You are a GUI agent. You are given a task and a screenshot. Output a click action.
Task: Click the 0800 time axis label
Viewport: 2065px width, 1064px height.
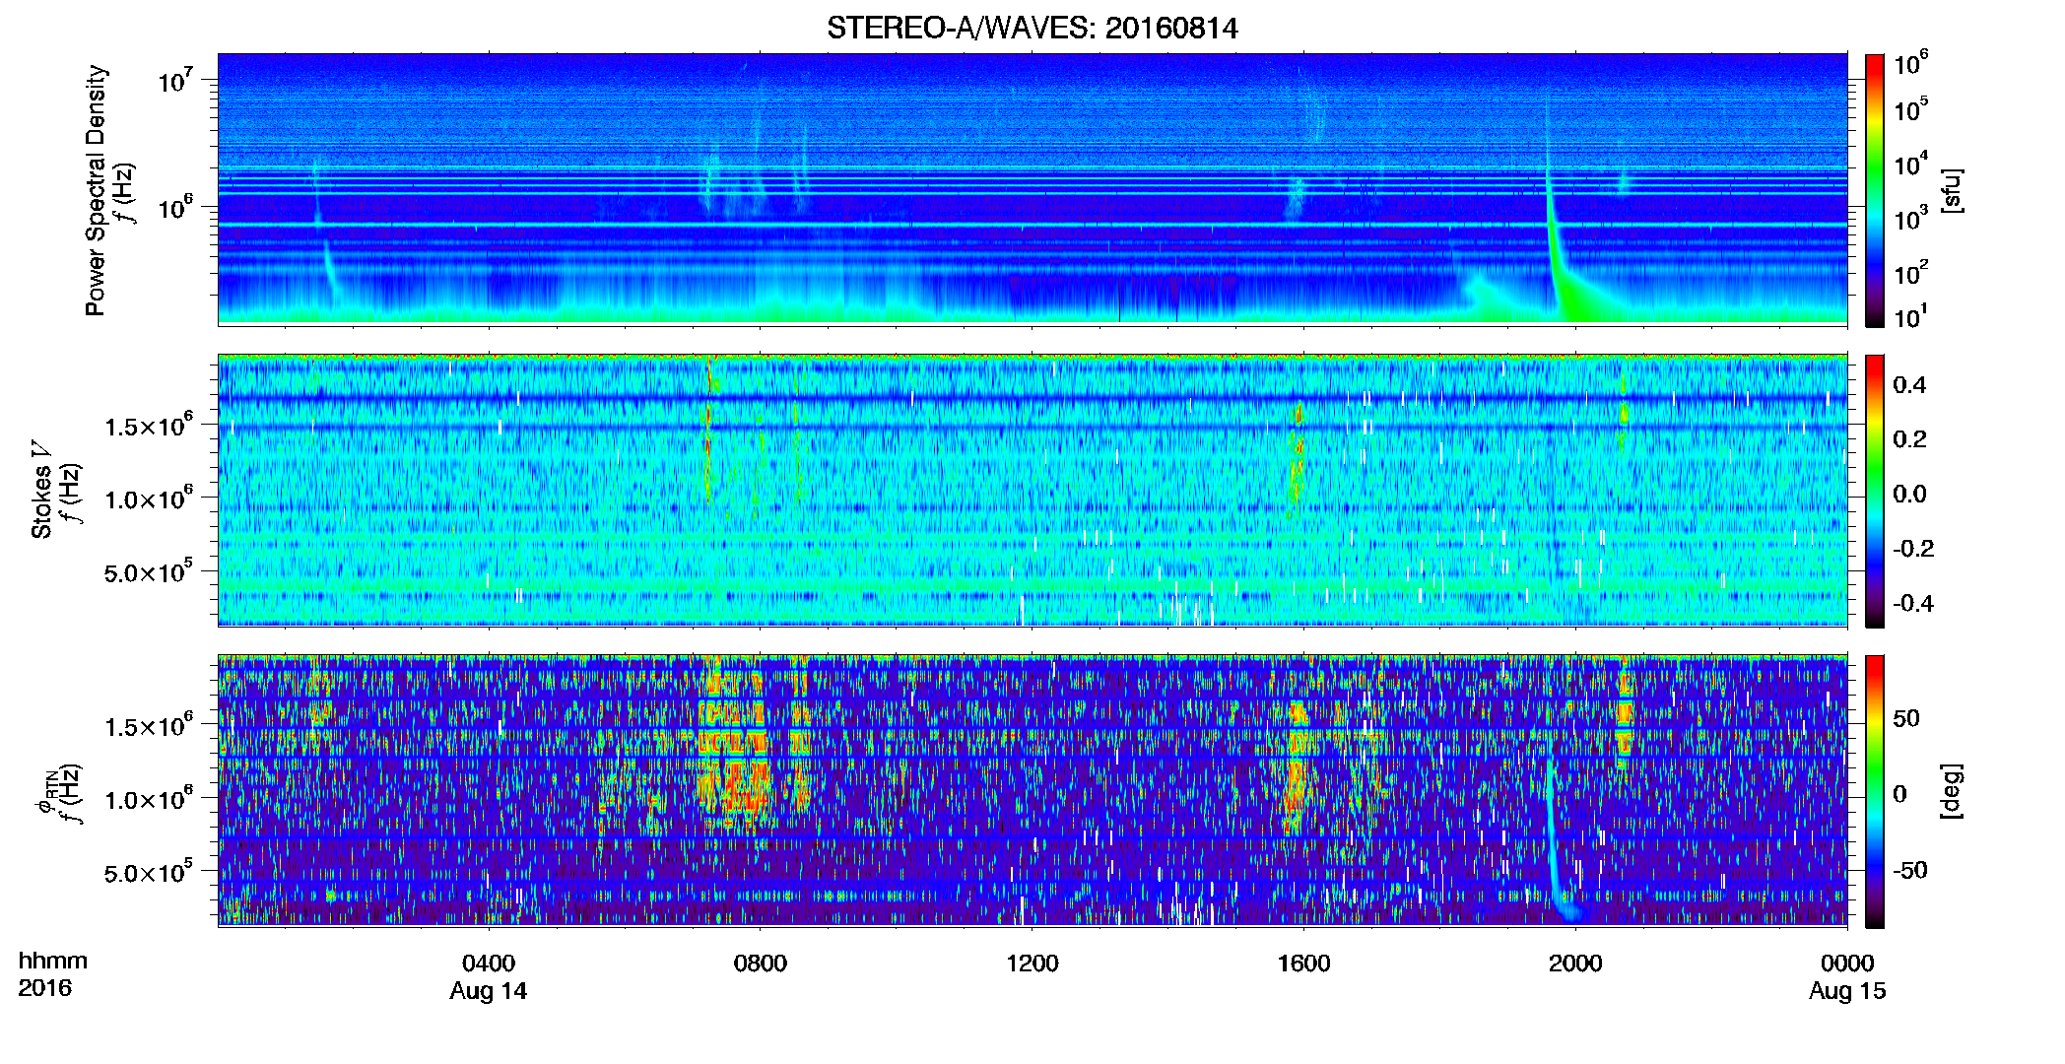(761, 964)
